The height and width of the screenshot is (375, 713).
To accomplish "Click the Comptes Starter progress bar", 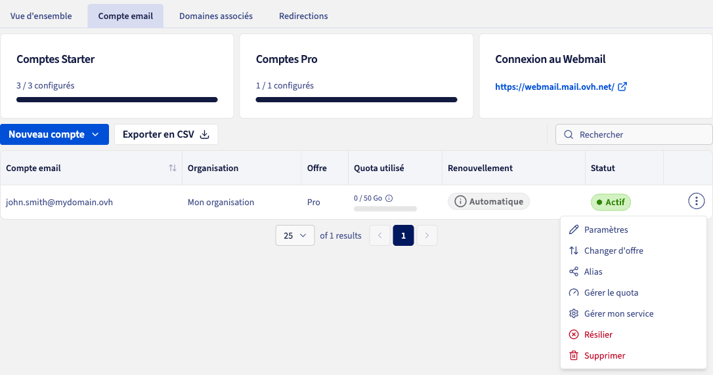I will 117,100.
